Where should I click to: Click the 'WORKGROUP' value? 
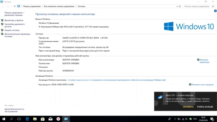click(68, 71)
